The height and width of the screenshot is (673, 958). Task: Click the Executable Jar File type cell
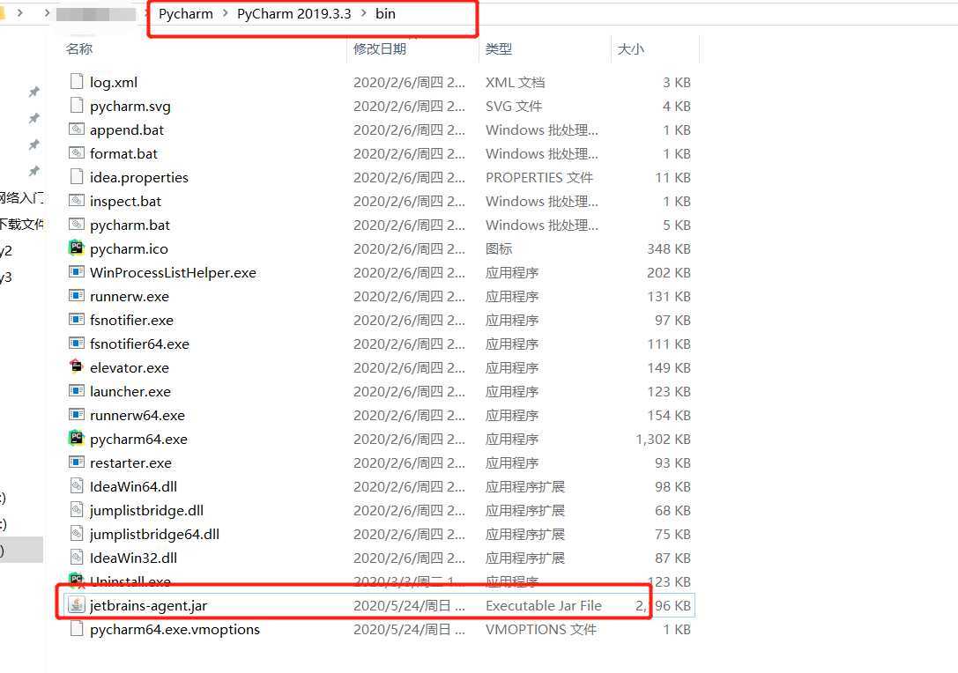[x=544, y=605]
